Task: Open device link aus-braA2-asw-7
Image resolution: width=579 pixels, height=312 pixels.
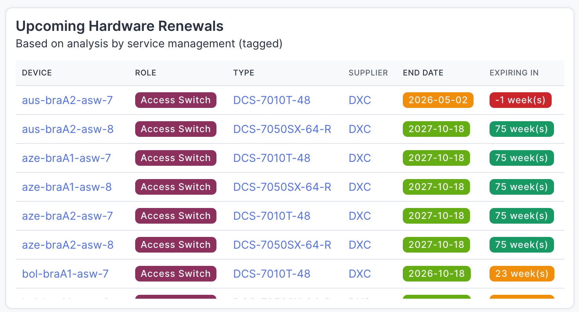Action: (67, 100)
